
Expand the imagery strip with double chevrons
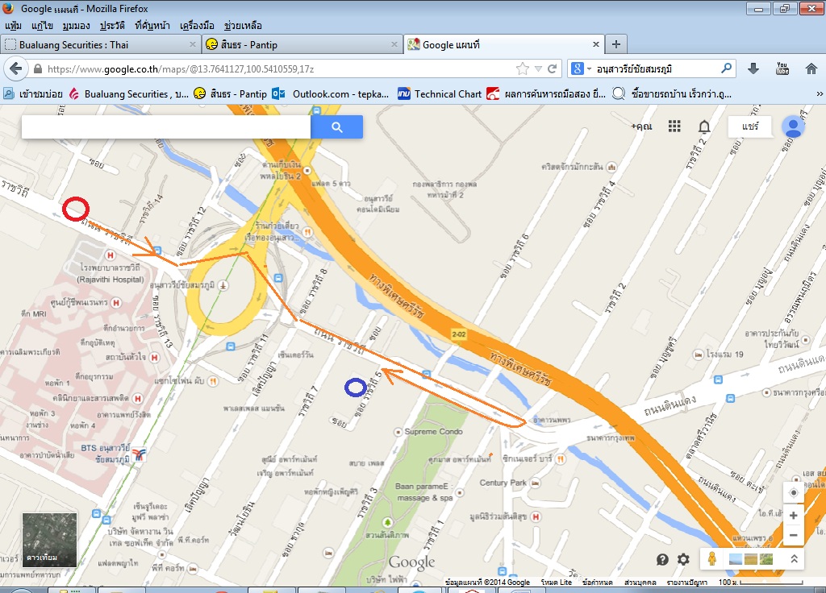pyautogui.click(x=794, y=559)
